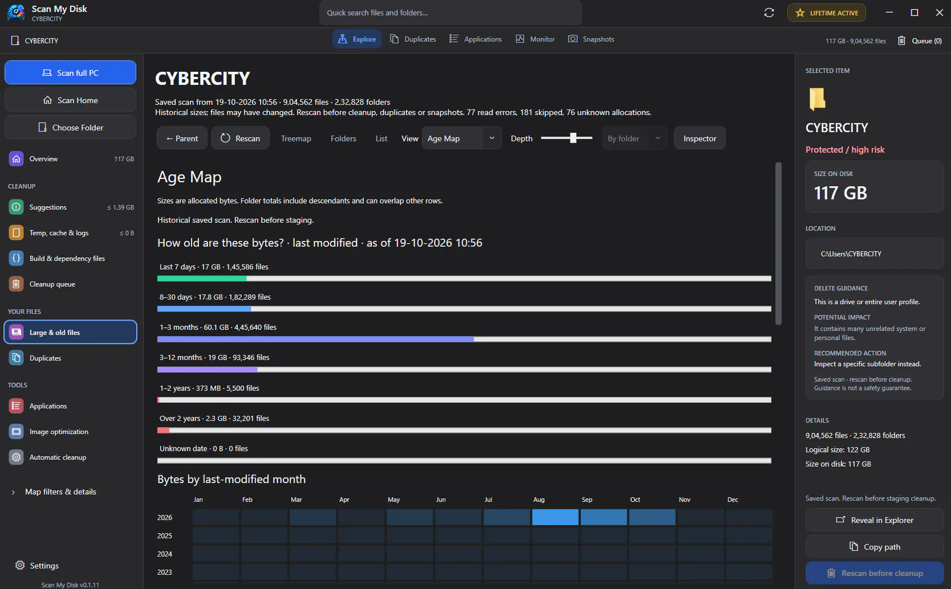Click the selected item folder icon
Screen dimensions: 951x589
click(817, 99)
